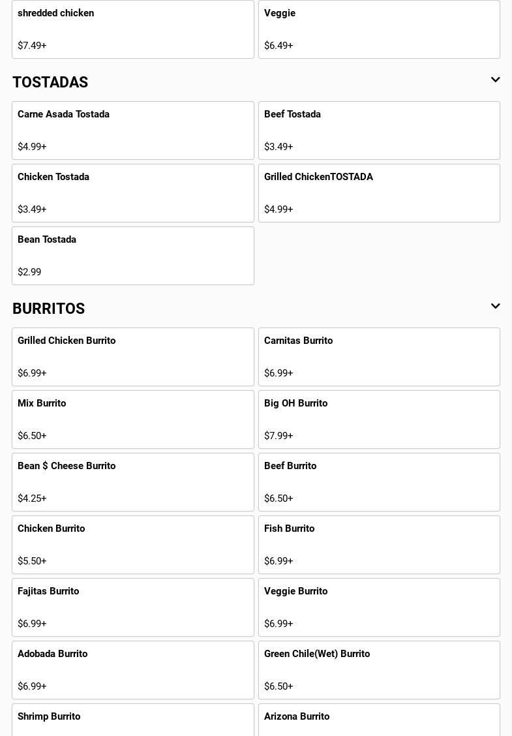
Task: Choose the Fajitas Burrito card
Action: coord(133,607)
